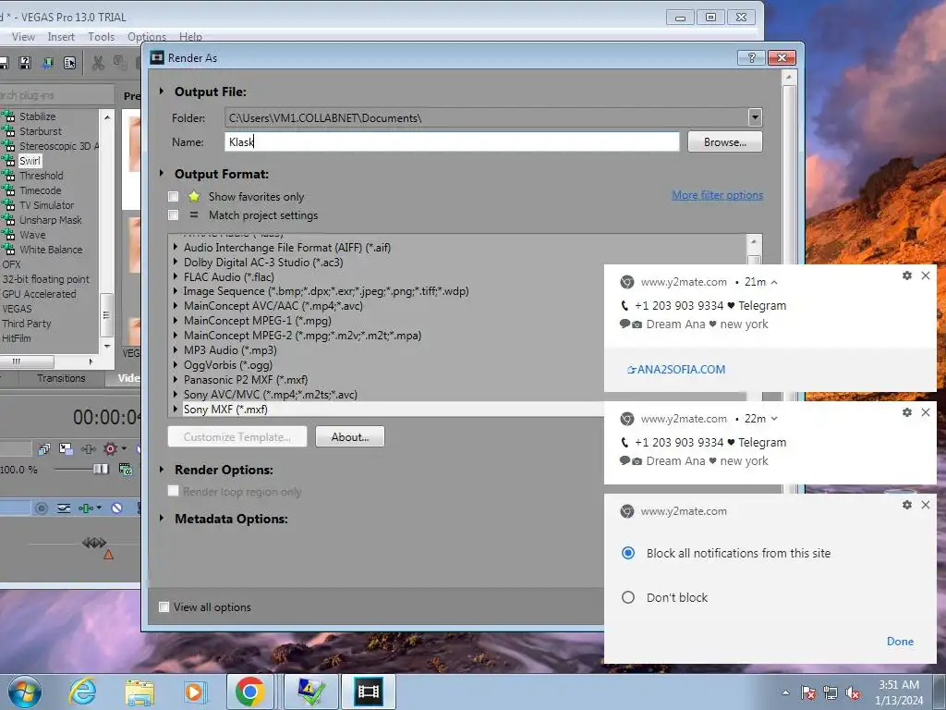Click the track motion/envelope icon
The height and width of the screenshot is (710, 946).
[64, 508]
